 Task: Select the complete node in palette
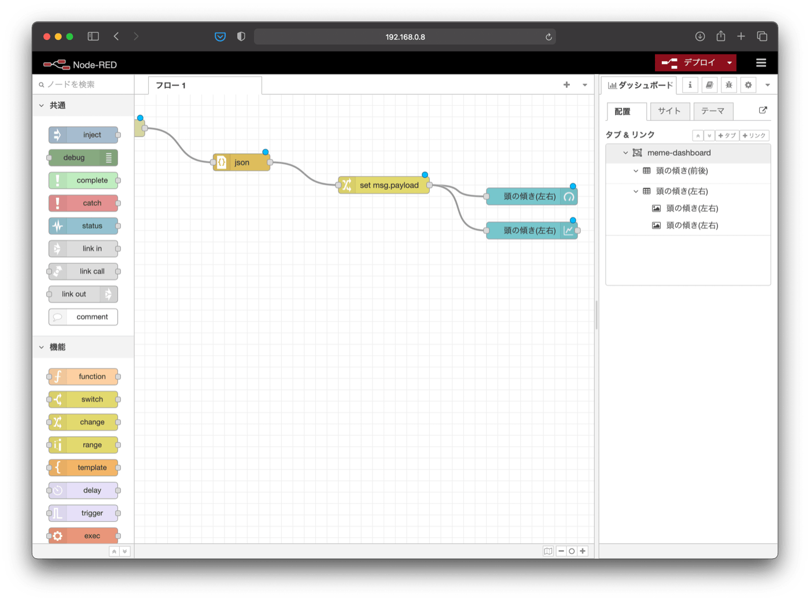(x=83, y=180)
